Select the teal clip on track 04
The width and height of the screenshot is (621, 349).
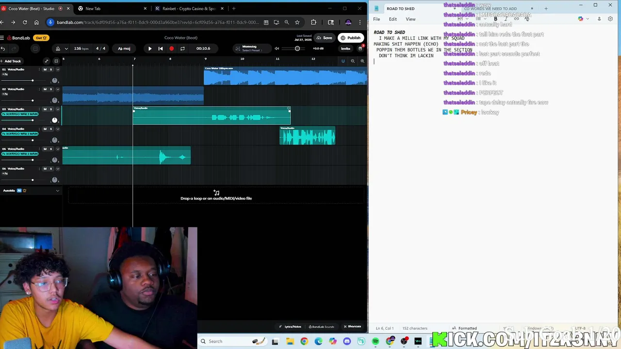pos(307,136)
